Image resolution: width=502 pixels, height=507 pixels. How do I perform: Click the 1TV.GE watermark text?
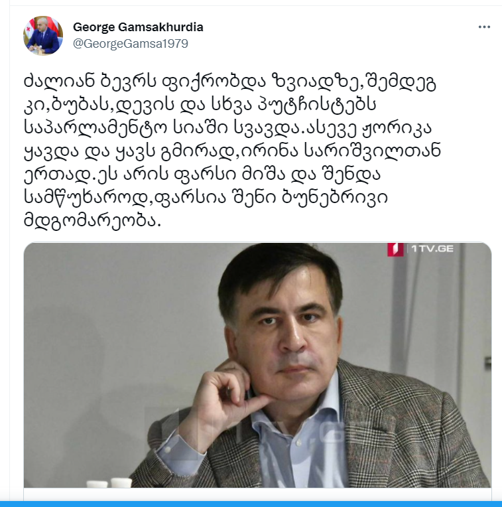pyautogui.click(x=432, y=249)
